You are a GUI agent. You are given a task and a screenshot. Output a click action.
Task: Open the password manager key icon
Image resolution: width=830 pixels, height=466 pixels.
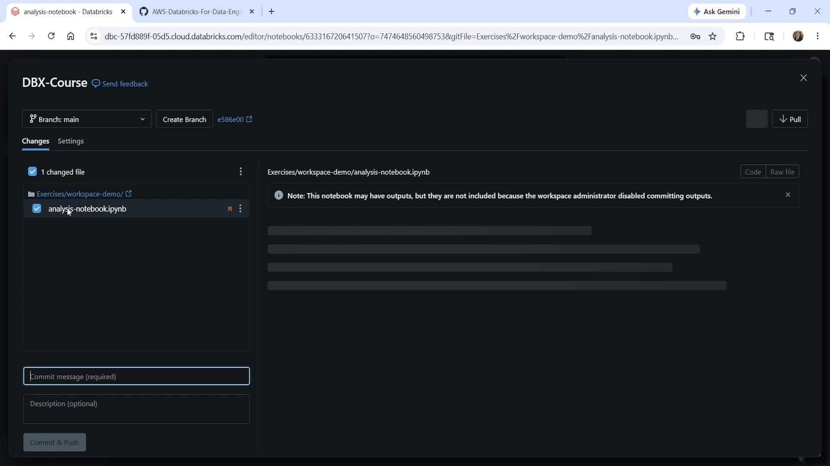point(695,36)
